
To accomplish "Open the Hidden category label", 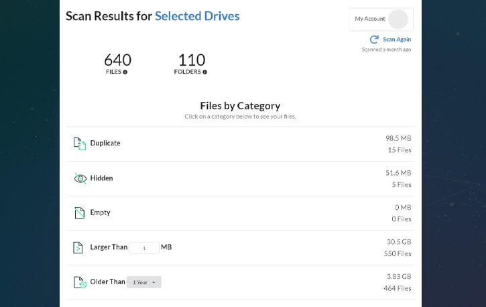I will (x=101, y=178).
